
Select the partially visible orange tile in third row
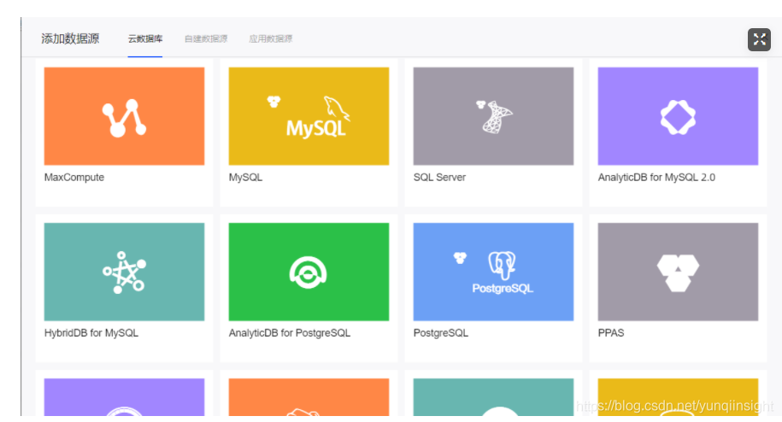coord(309,397)
